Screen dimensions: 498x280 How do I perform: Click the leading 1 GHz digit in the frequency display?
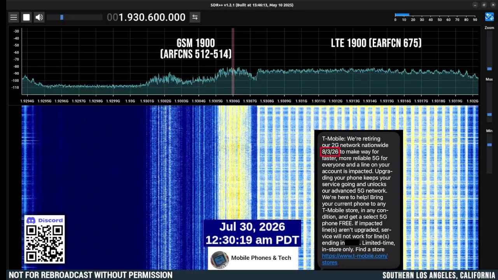pyautogui.click(x=121, y=17)
